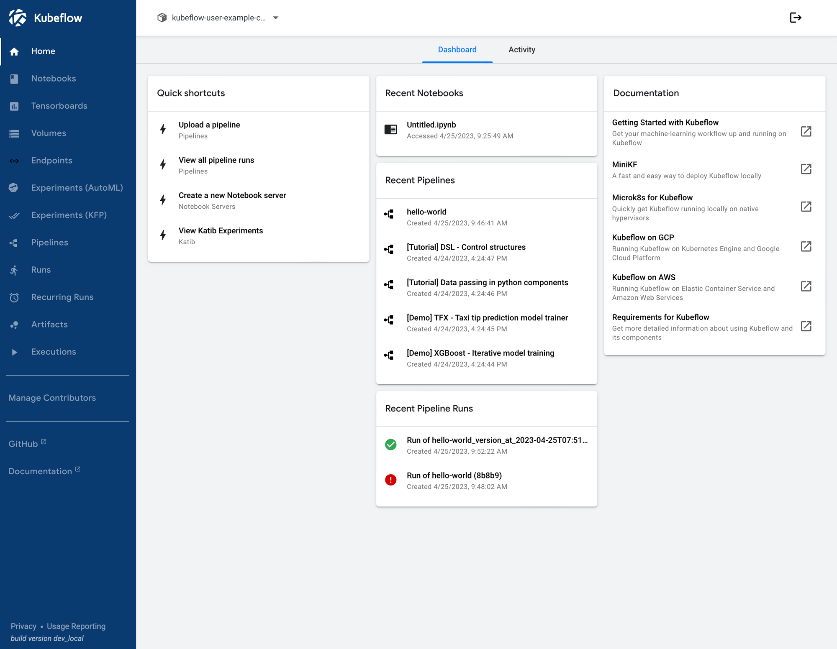
Task: Select Volumes in the sidebar menu
Action: point(68,133)
